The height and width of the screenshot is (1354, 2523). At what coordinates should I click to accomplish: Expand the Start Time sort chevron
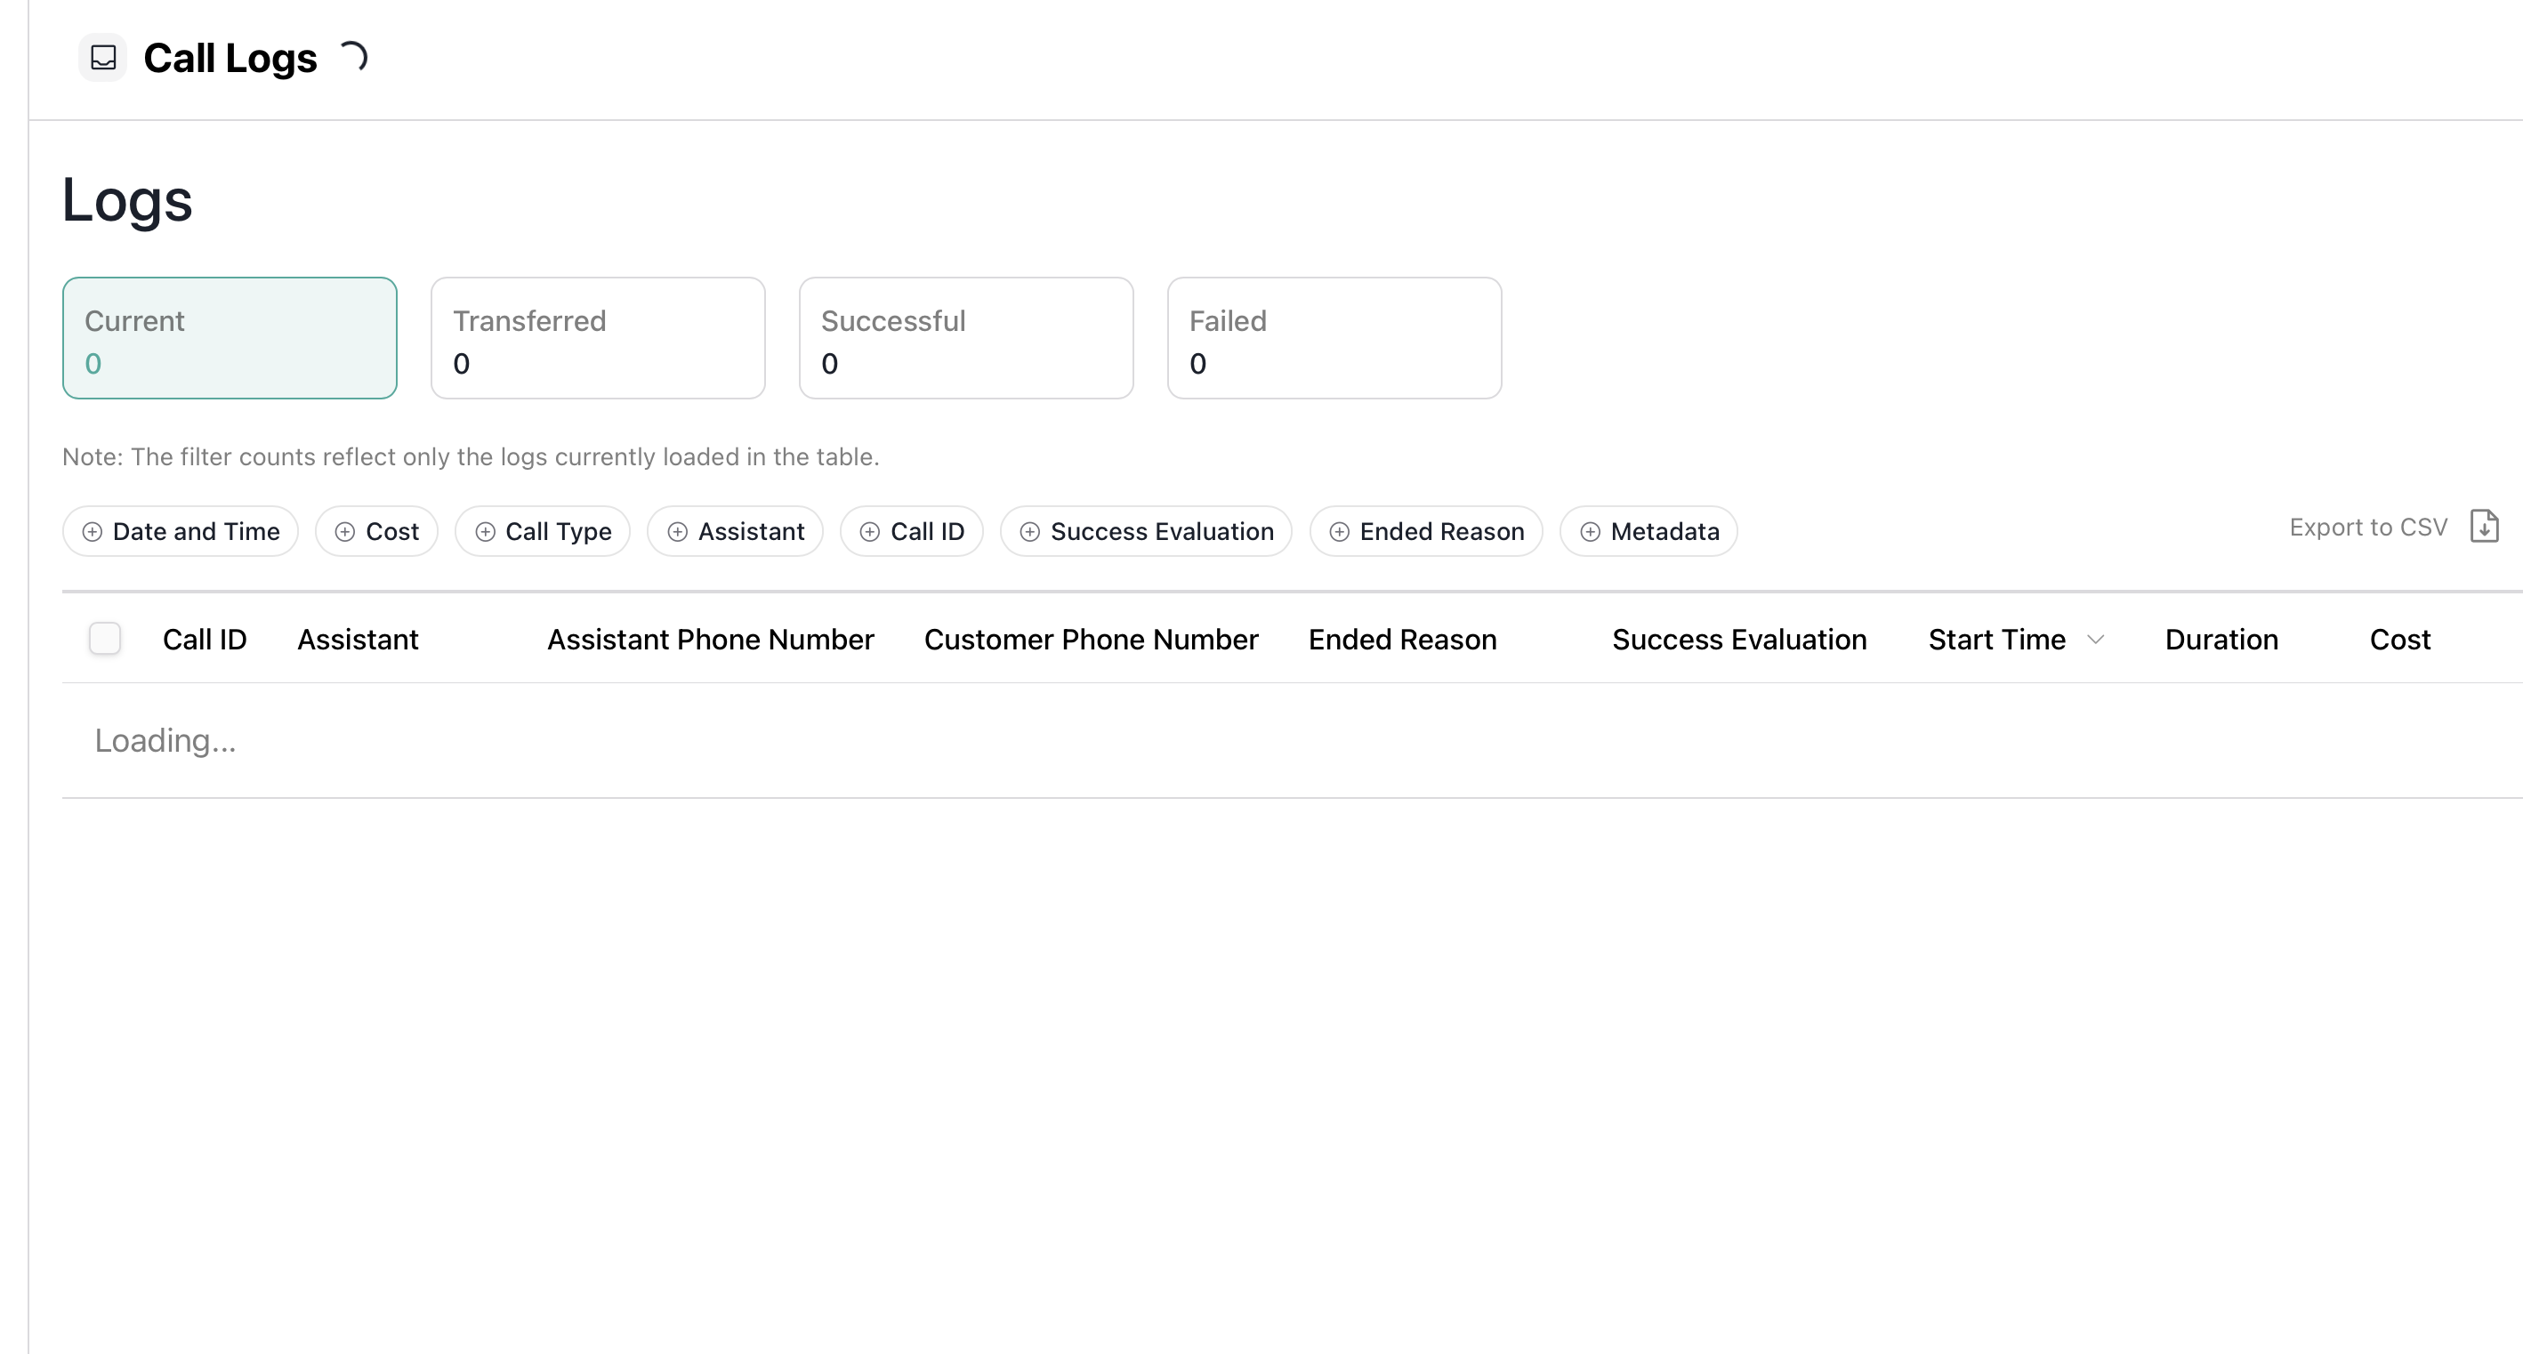(x=2095, y=640)
